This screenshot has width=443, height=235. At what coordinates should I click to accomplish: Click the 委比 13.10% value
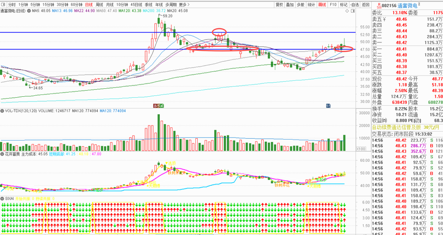coord(399,13)
